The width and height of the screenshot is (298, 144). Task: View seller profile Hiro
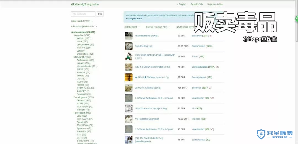[x=194, y=108]
